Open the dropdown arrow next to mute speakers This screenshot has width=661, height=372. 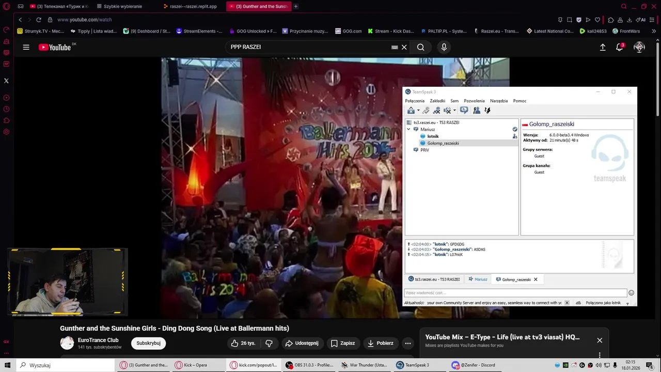[x=454, y=111]
